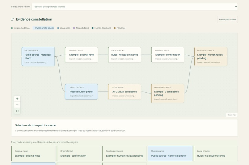
Task: Select Example · 2 candidates pending node
Action: (168, 93)
